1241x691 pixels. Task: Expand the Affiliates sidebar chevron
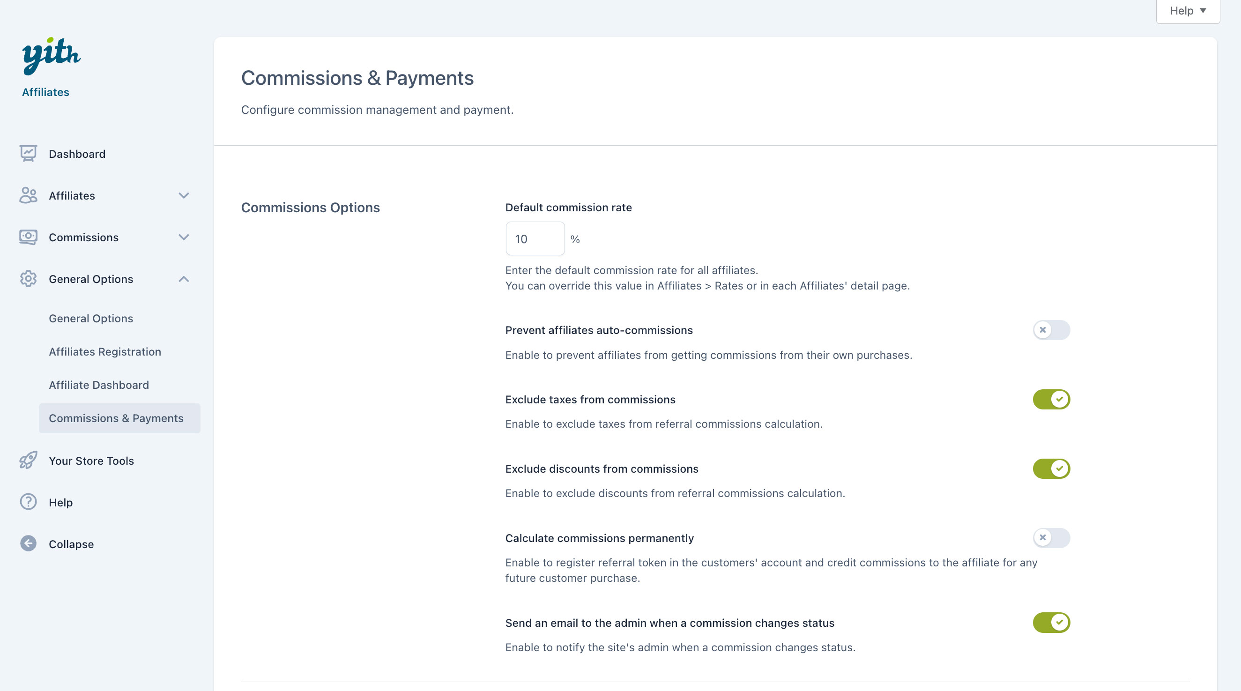pos(184,196)
